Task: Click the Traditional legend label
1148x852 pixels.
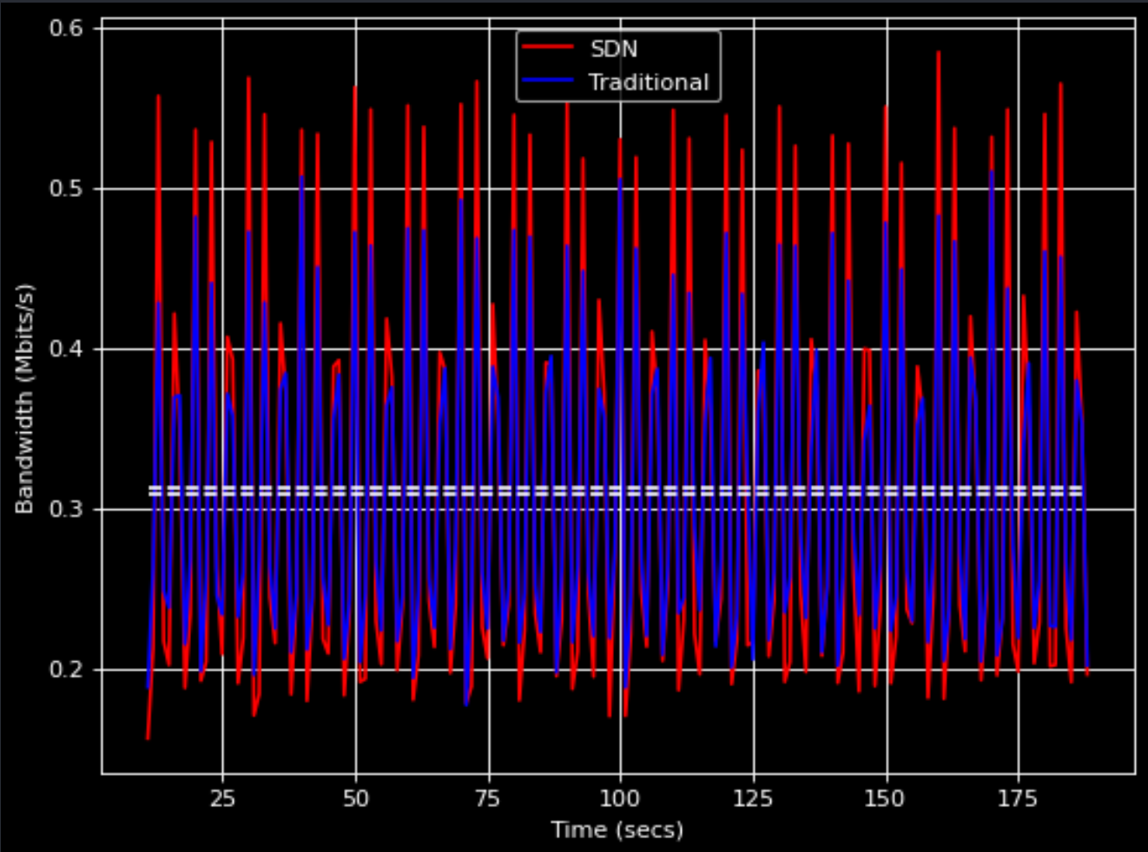Action: tap(649, 82)
